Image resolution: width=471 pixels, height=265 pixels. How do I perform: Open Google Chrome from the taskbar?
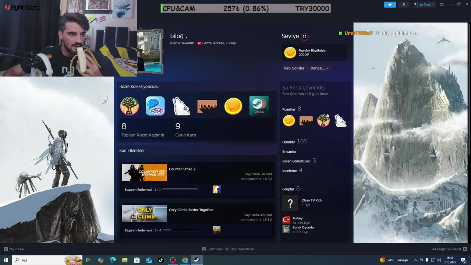(x=185, y=260)
